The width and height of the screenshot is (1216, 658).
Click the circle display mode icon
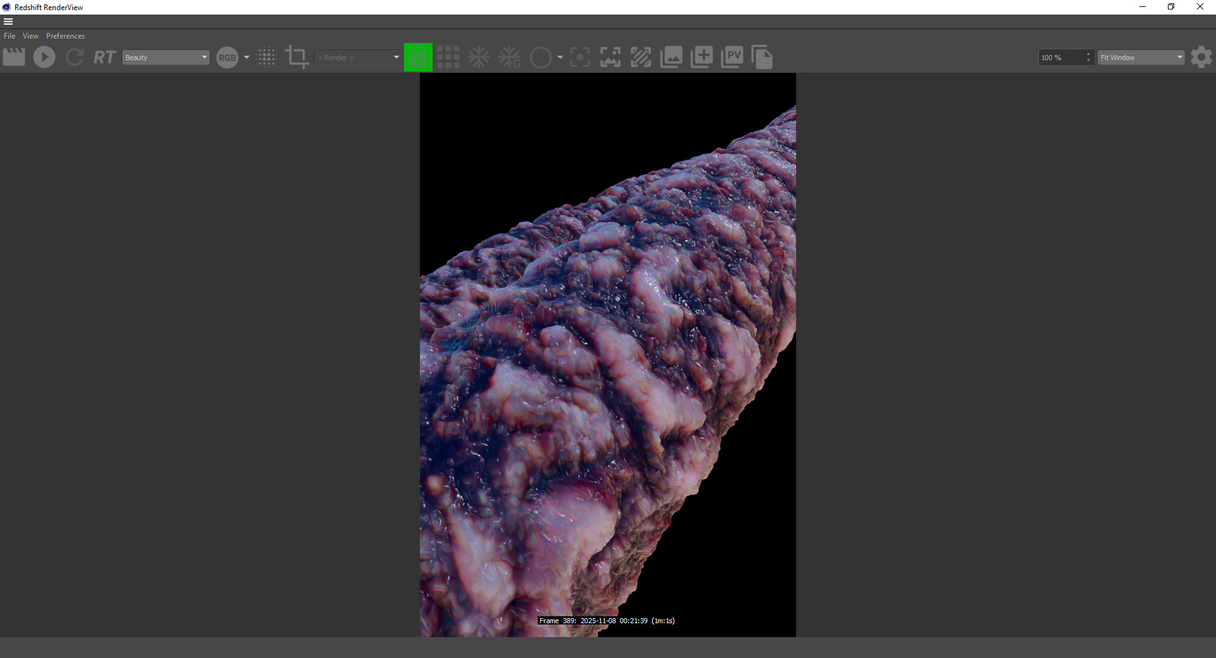click(x=540, y=58)
